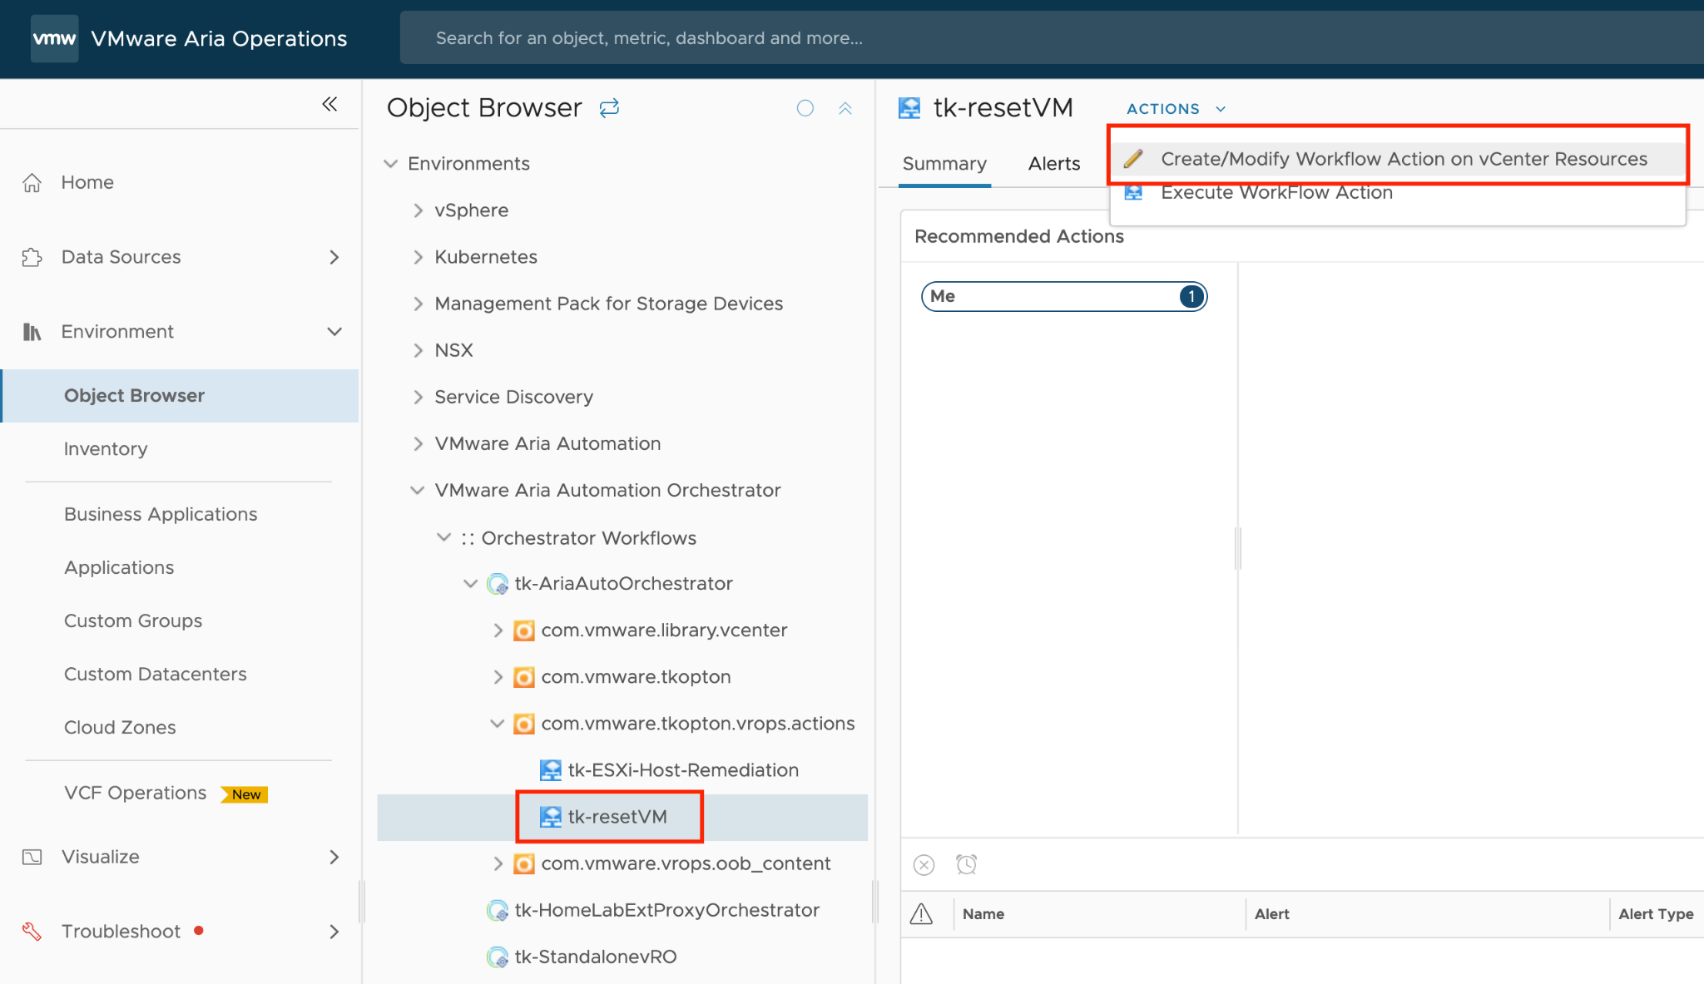Click the warning triangle column header icon
1704x984 pixels.
(x=921, y=914)
